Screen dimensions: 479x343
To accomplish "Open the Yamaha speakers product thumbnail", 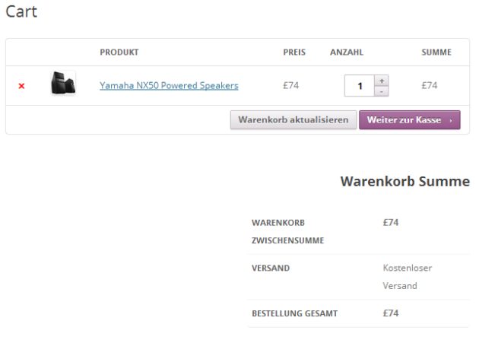I will pos(63,83).
